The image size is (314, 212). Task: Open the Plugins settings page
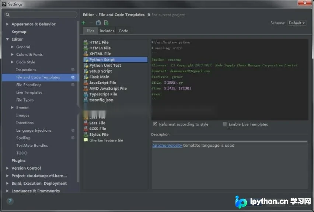18,160
